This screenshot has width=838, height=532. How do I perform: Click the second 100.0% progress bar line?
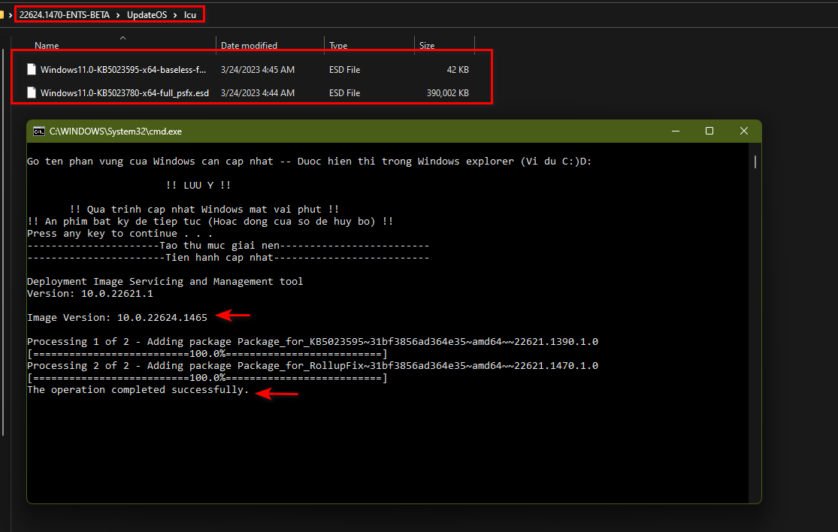[x=207, y=378]
